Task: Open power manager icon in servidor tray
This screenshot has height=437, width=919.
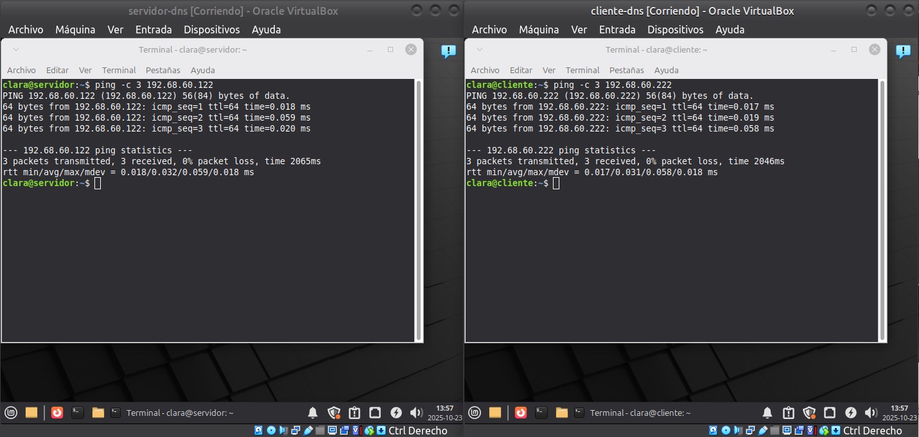Action: pos(396,413)
